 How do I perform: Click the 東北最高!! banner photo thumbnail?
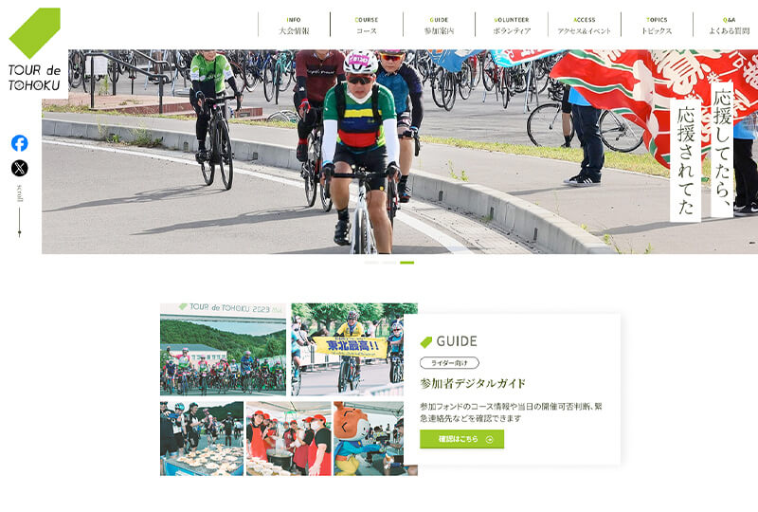pyautogui.click(x=354, y=349)
